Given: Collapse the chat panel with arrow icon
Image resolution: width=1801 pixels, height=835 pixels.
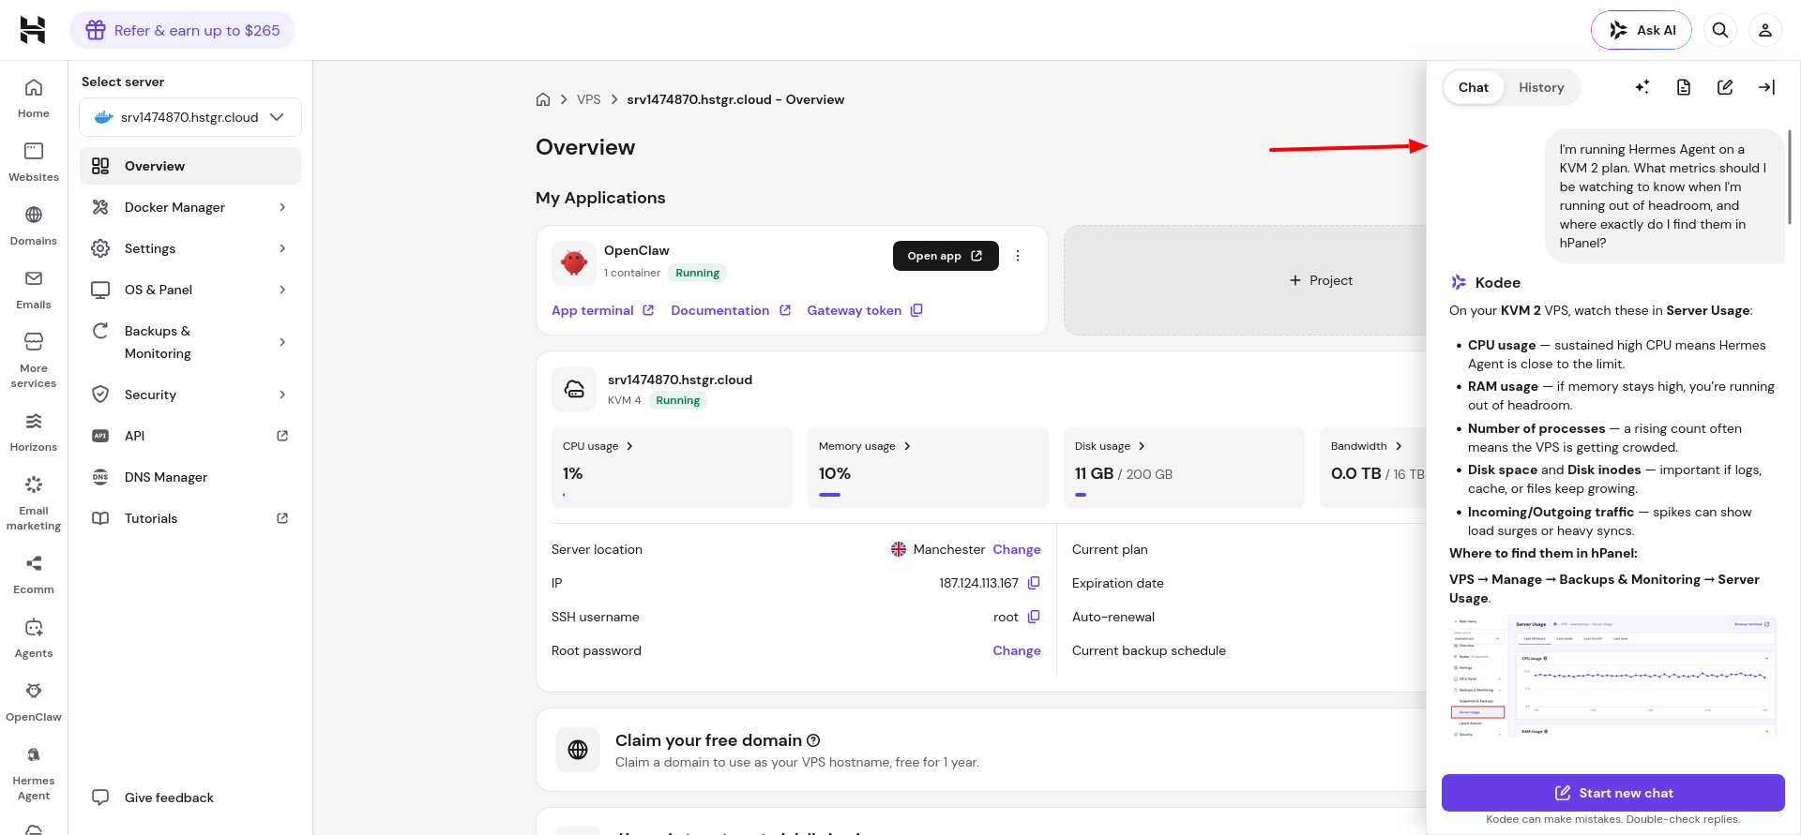Looking at the screenshot, I should click(x=1766, y=87).
